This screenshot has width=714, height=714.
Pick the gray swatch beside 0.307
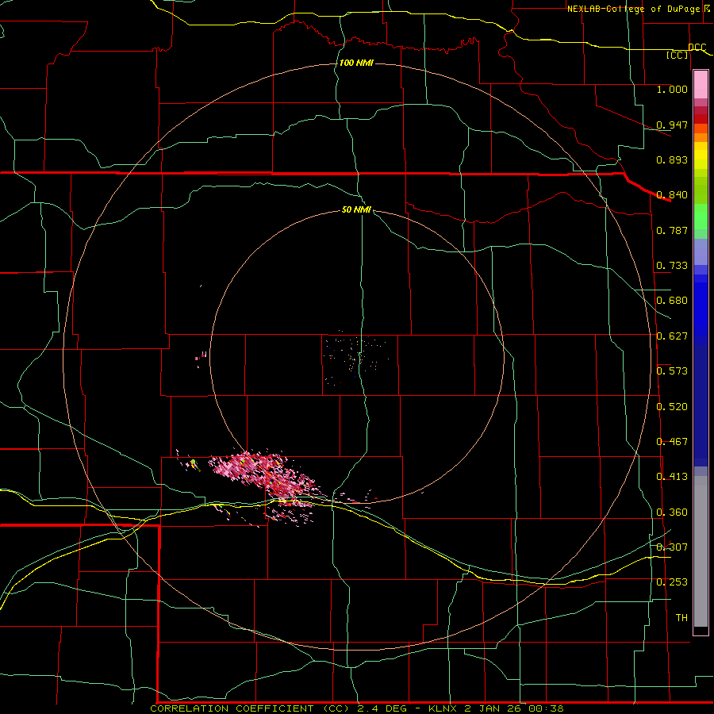click(701, 551)
